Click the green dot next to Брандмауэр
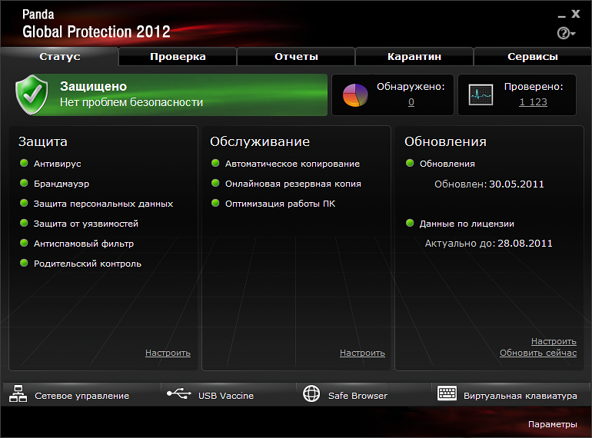The height and width of the screenshot is (438, 592). pos(24,183)
